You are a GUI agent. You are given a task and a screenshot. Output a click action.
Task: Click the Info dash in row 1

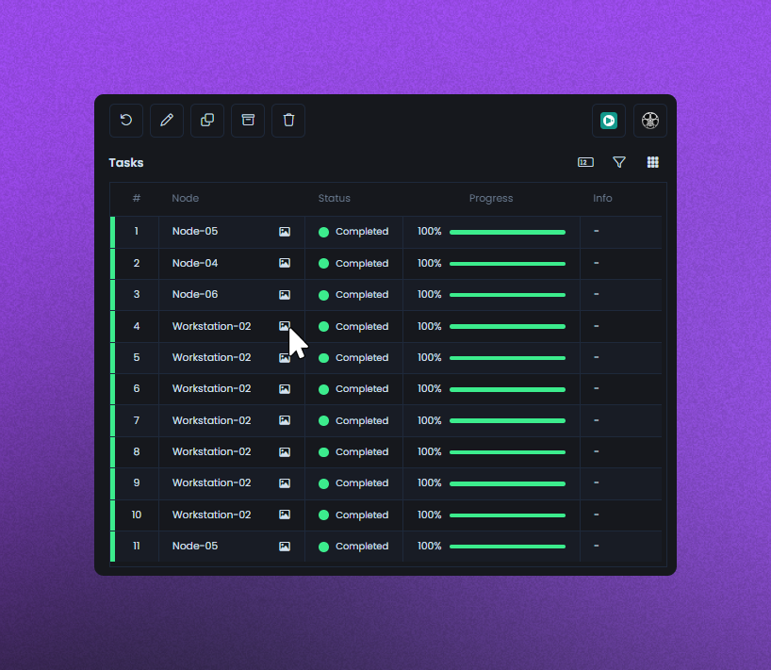pos(596,231)
